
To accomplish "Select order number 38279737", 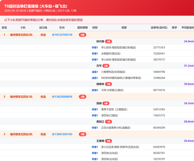I will 159,60.
